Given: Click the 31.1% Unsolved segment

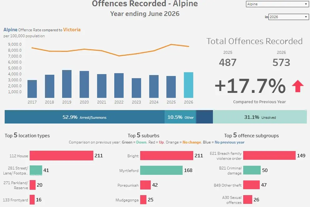Looking at the screenshot, I should coord(260,117).
